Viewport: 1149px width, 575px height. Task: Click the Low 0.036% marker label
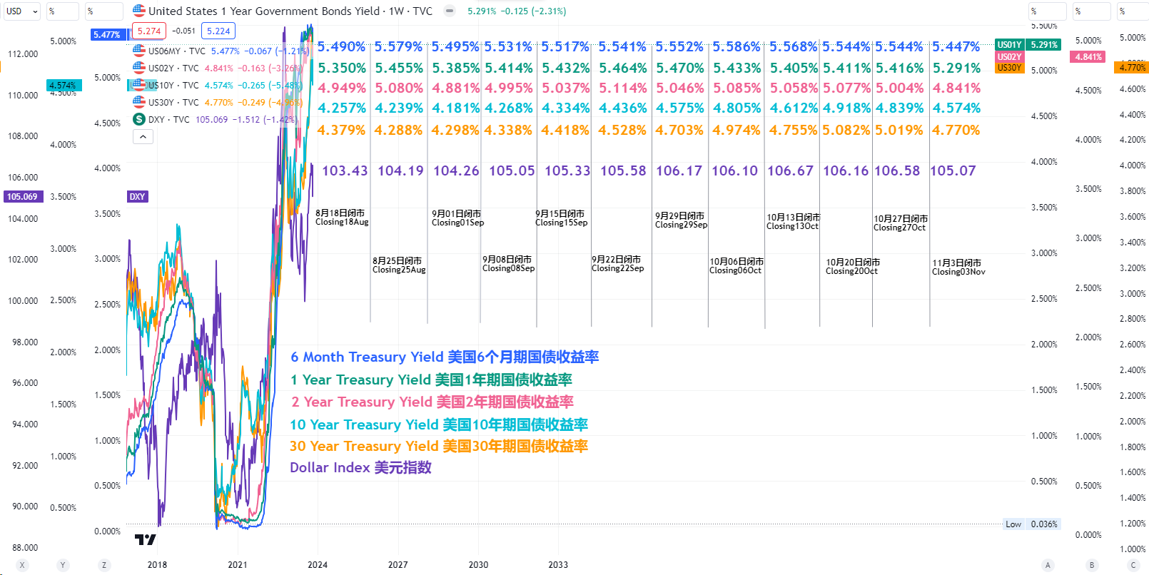pos(1031,524)
